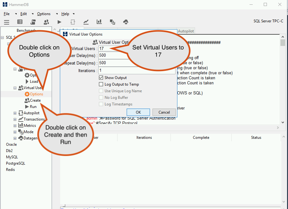Expand the Autopilot tree node
The height and width of the screenshot is (209, 288).
click(x=15, y=113)
